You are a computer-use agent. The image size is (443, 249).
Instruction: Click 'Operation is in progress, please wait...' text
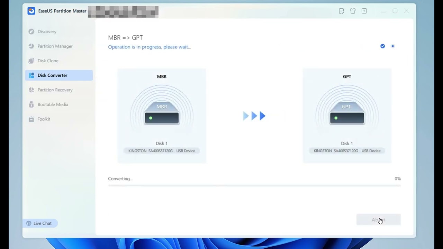149,47
